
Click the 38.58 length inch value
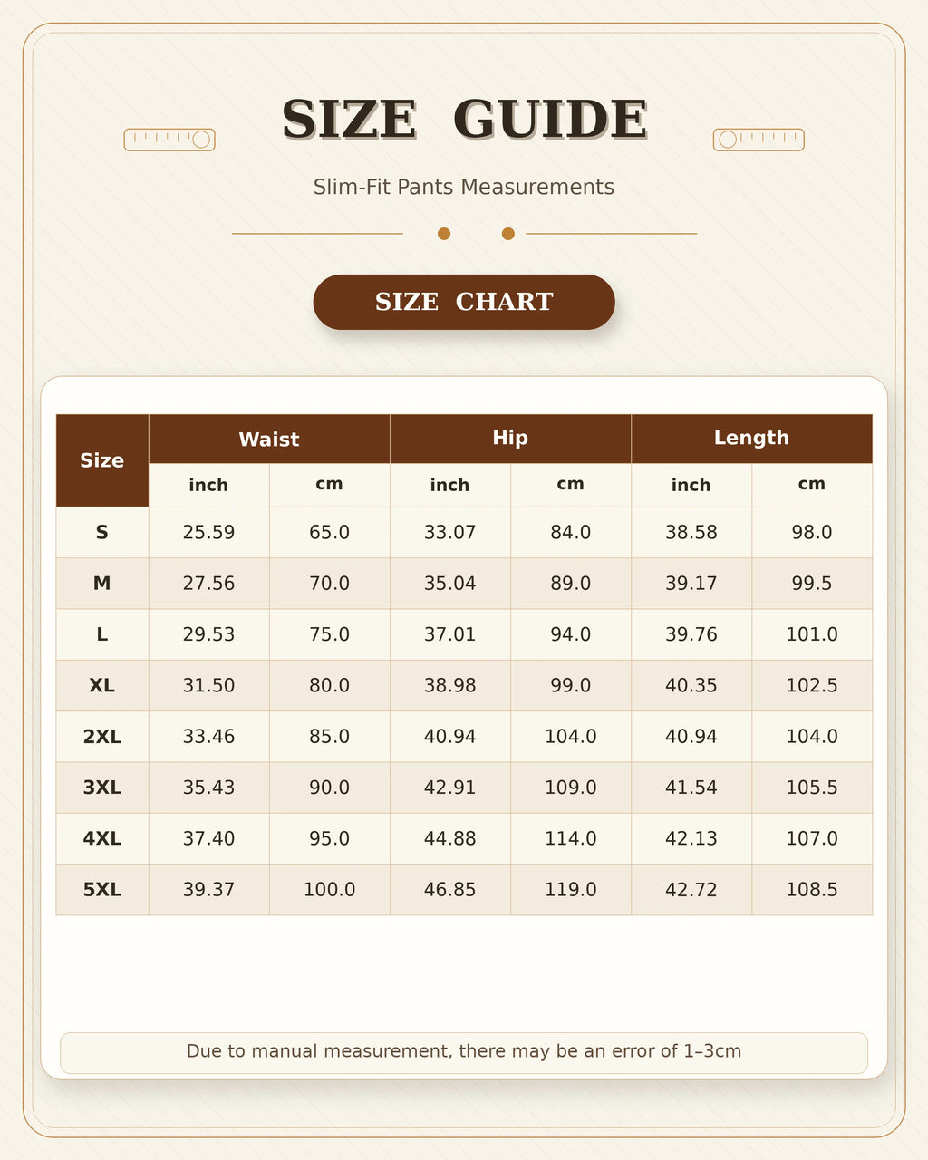pos(691,532)
